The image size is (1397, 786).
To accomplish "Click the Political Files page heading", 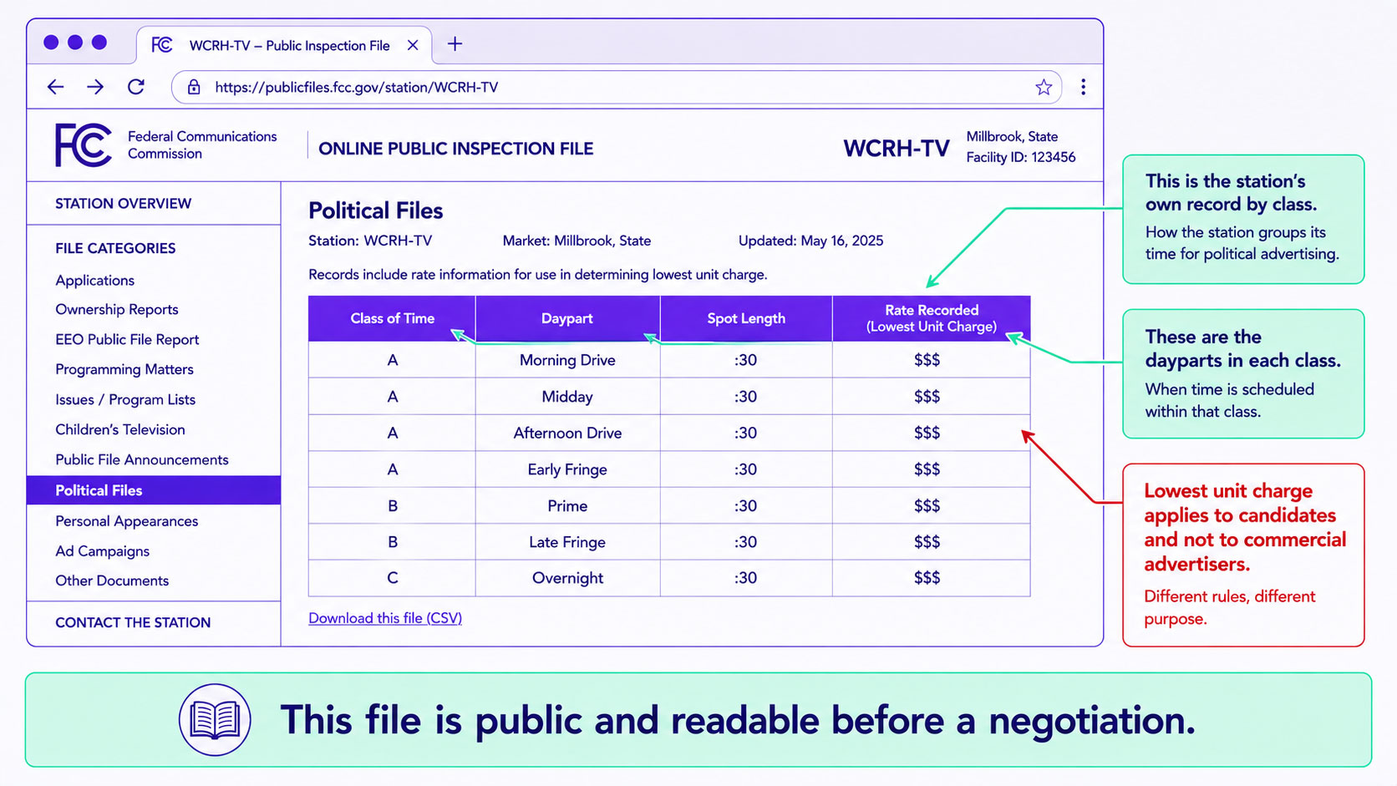I will pyautogui.click(x=376, y=210).
